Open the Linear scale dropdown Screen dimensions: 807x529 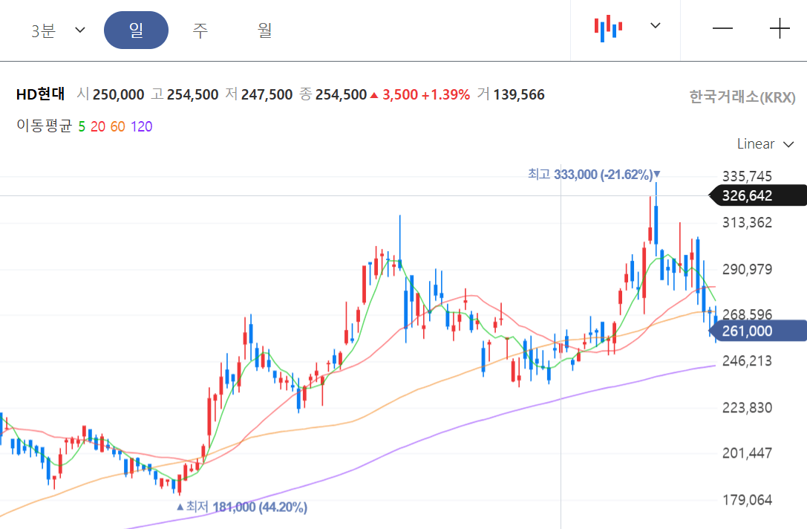tap(765, 143)
